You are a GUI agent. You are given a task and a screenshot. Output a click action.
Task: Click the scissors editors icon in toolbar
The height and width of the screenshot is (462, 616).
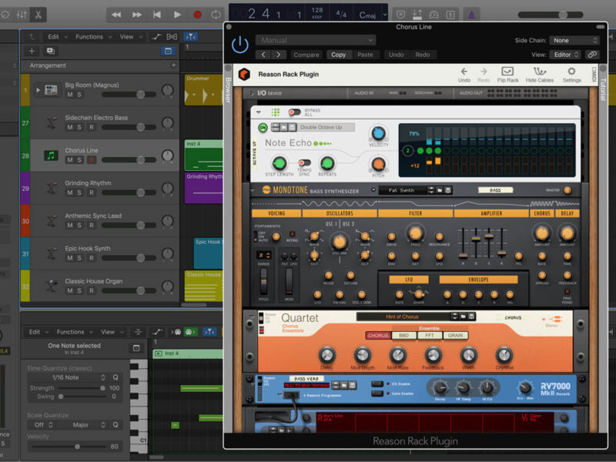click(38, 15)
